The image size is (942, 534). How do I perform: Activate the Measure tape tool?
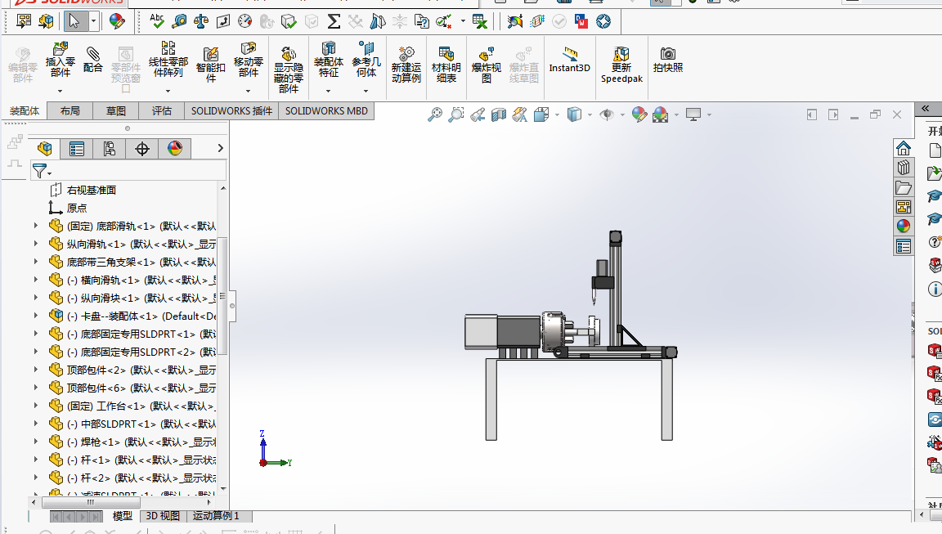(x=179, y=21)
